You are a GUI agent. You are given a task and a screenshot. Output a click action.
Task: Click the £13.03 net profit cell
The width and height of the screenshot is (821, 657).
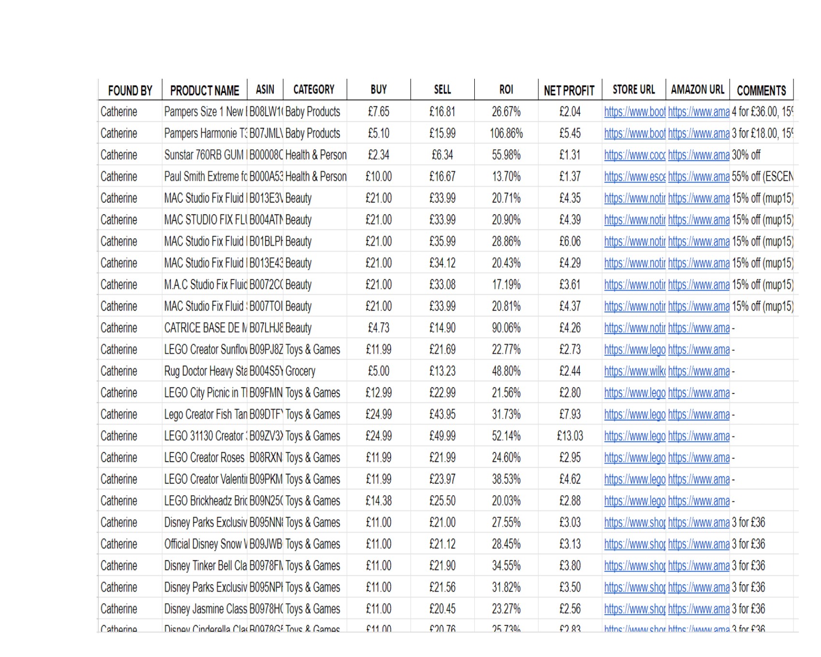570,436
